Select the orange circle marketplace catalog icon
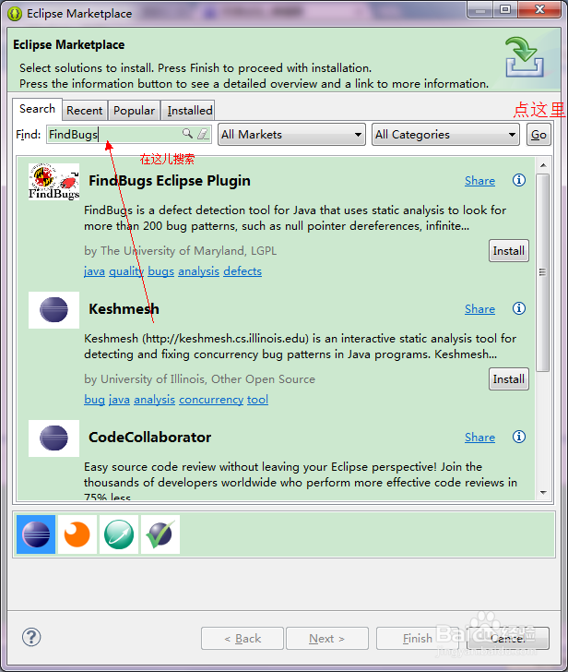 [x=77, y=534]
